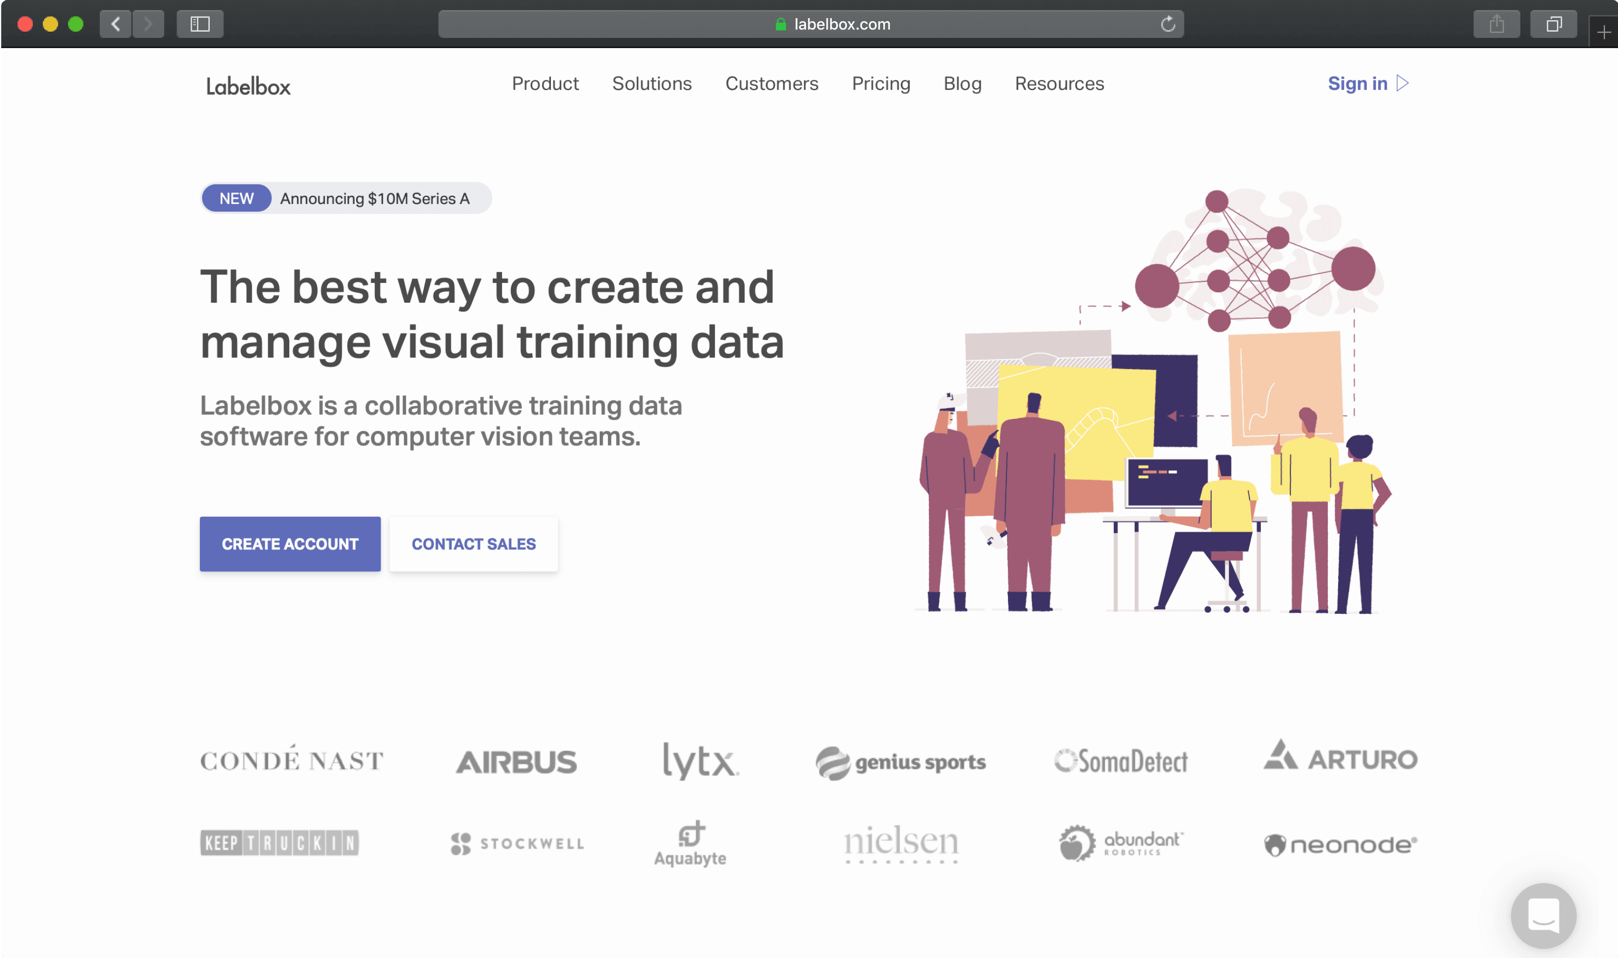Click the triangle arrow beside Sign in

click(1402, 83)
